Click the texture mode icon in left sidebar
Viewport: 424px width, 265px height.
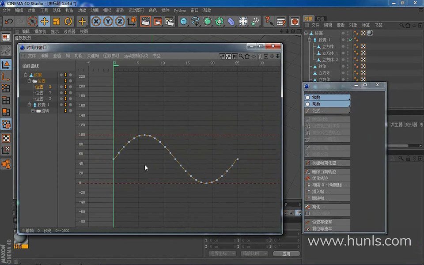6,138
